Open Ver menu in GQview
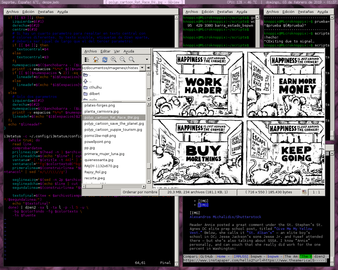 click(x=117, y=51)
